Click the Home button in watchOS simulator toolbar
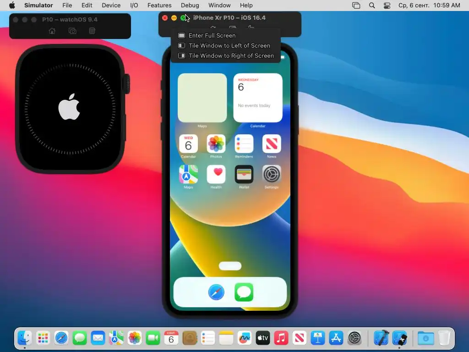Image resolution: width=469 pixels, height=352 pixels. click(52, 31)
